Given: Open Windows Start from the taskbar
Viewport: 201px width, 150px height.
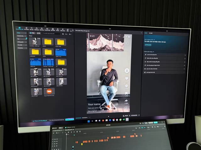Looking at the screenshot, I should tap(89, 121).
